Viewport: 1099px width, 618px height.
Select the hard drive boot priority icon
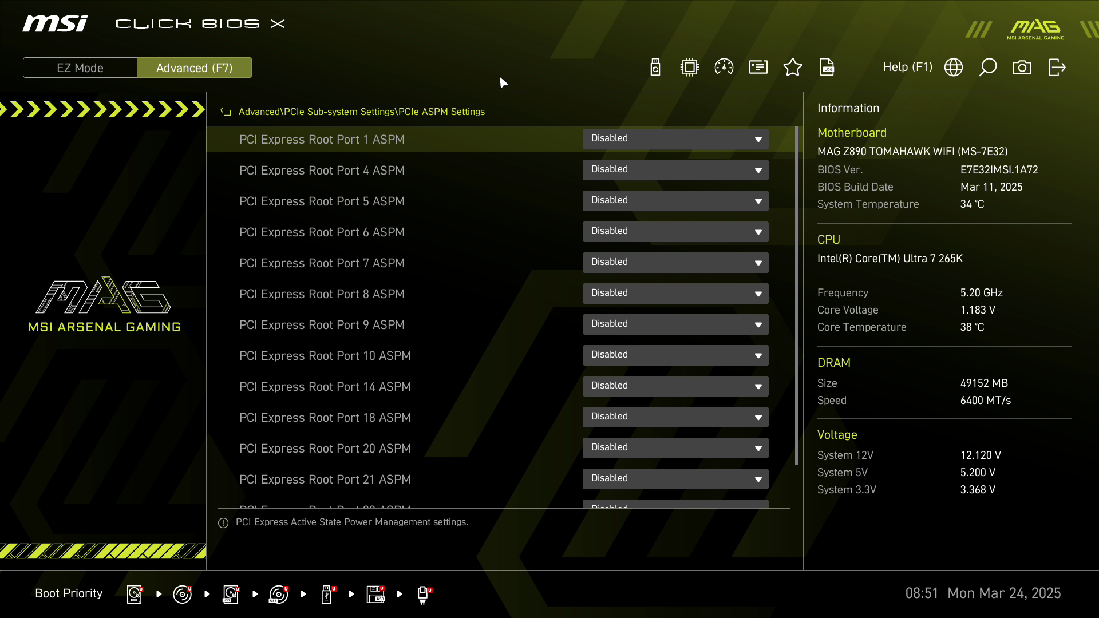click(135, 594)
